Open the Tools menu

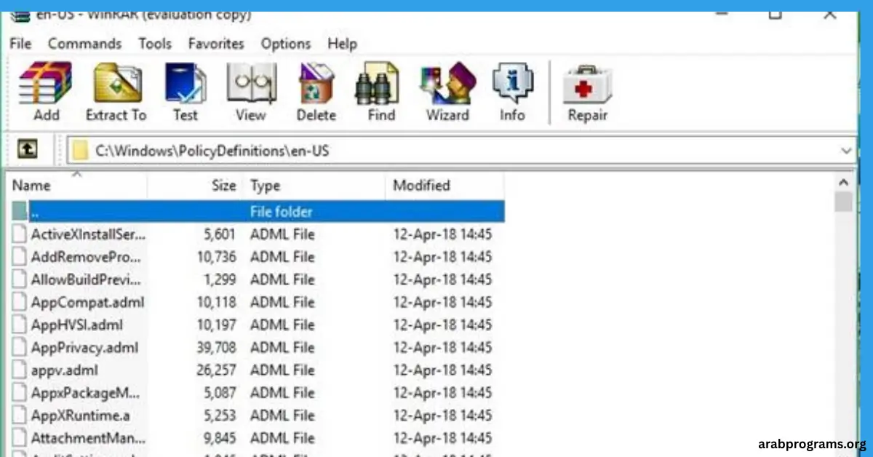pyautogui.click(x=155, y=44)
